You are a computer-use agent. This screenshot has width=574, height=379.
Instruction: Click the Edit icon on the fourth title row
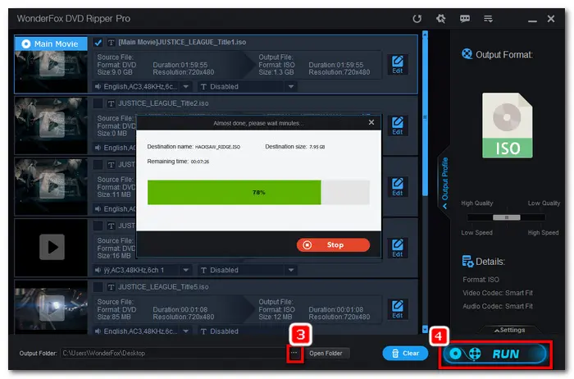(x=398, y=248)
